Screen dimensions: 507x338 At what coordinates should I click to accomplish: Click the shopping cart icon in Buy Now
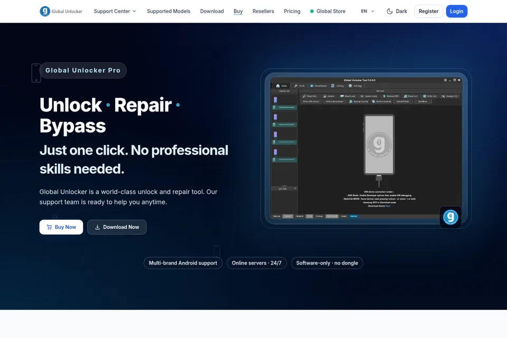(49, 227)
